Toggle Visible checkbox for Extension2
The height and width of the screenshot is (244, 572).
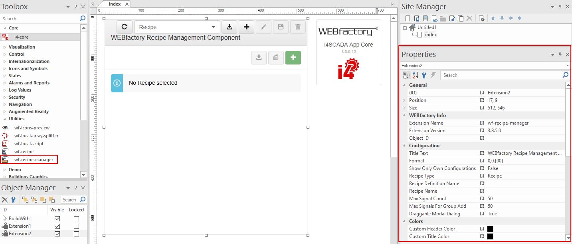click(x=57, y=234)
